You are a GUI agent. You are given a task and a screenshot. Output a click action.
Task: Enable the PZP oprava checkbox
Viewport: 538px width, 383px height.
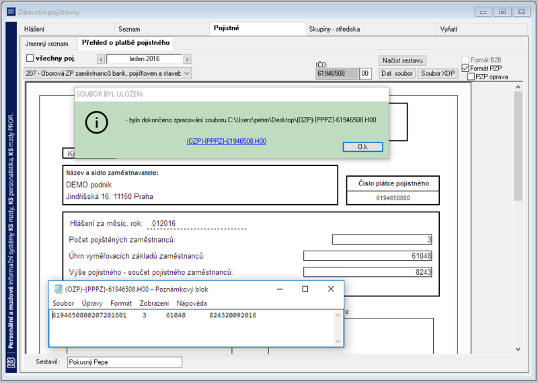tap(471, 77)
